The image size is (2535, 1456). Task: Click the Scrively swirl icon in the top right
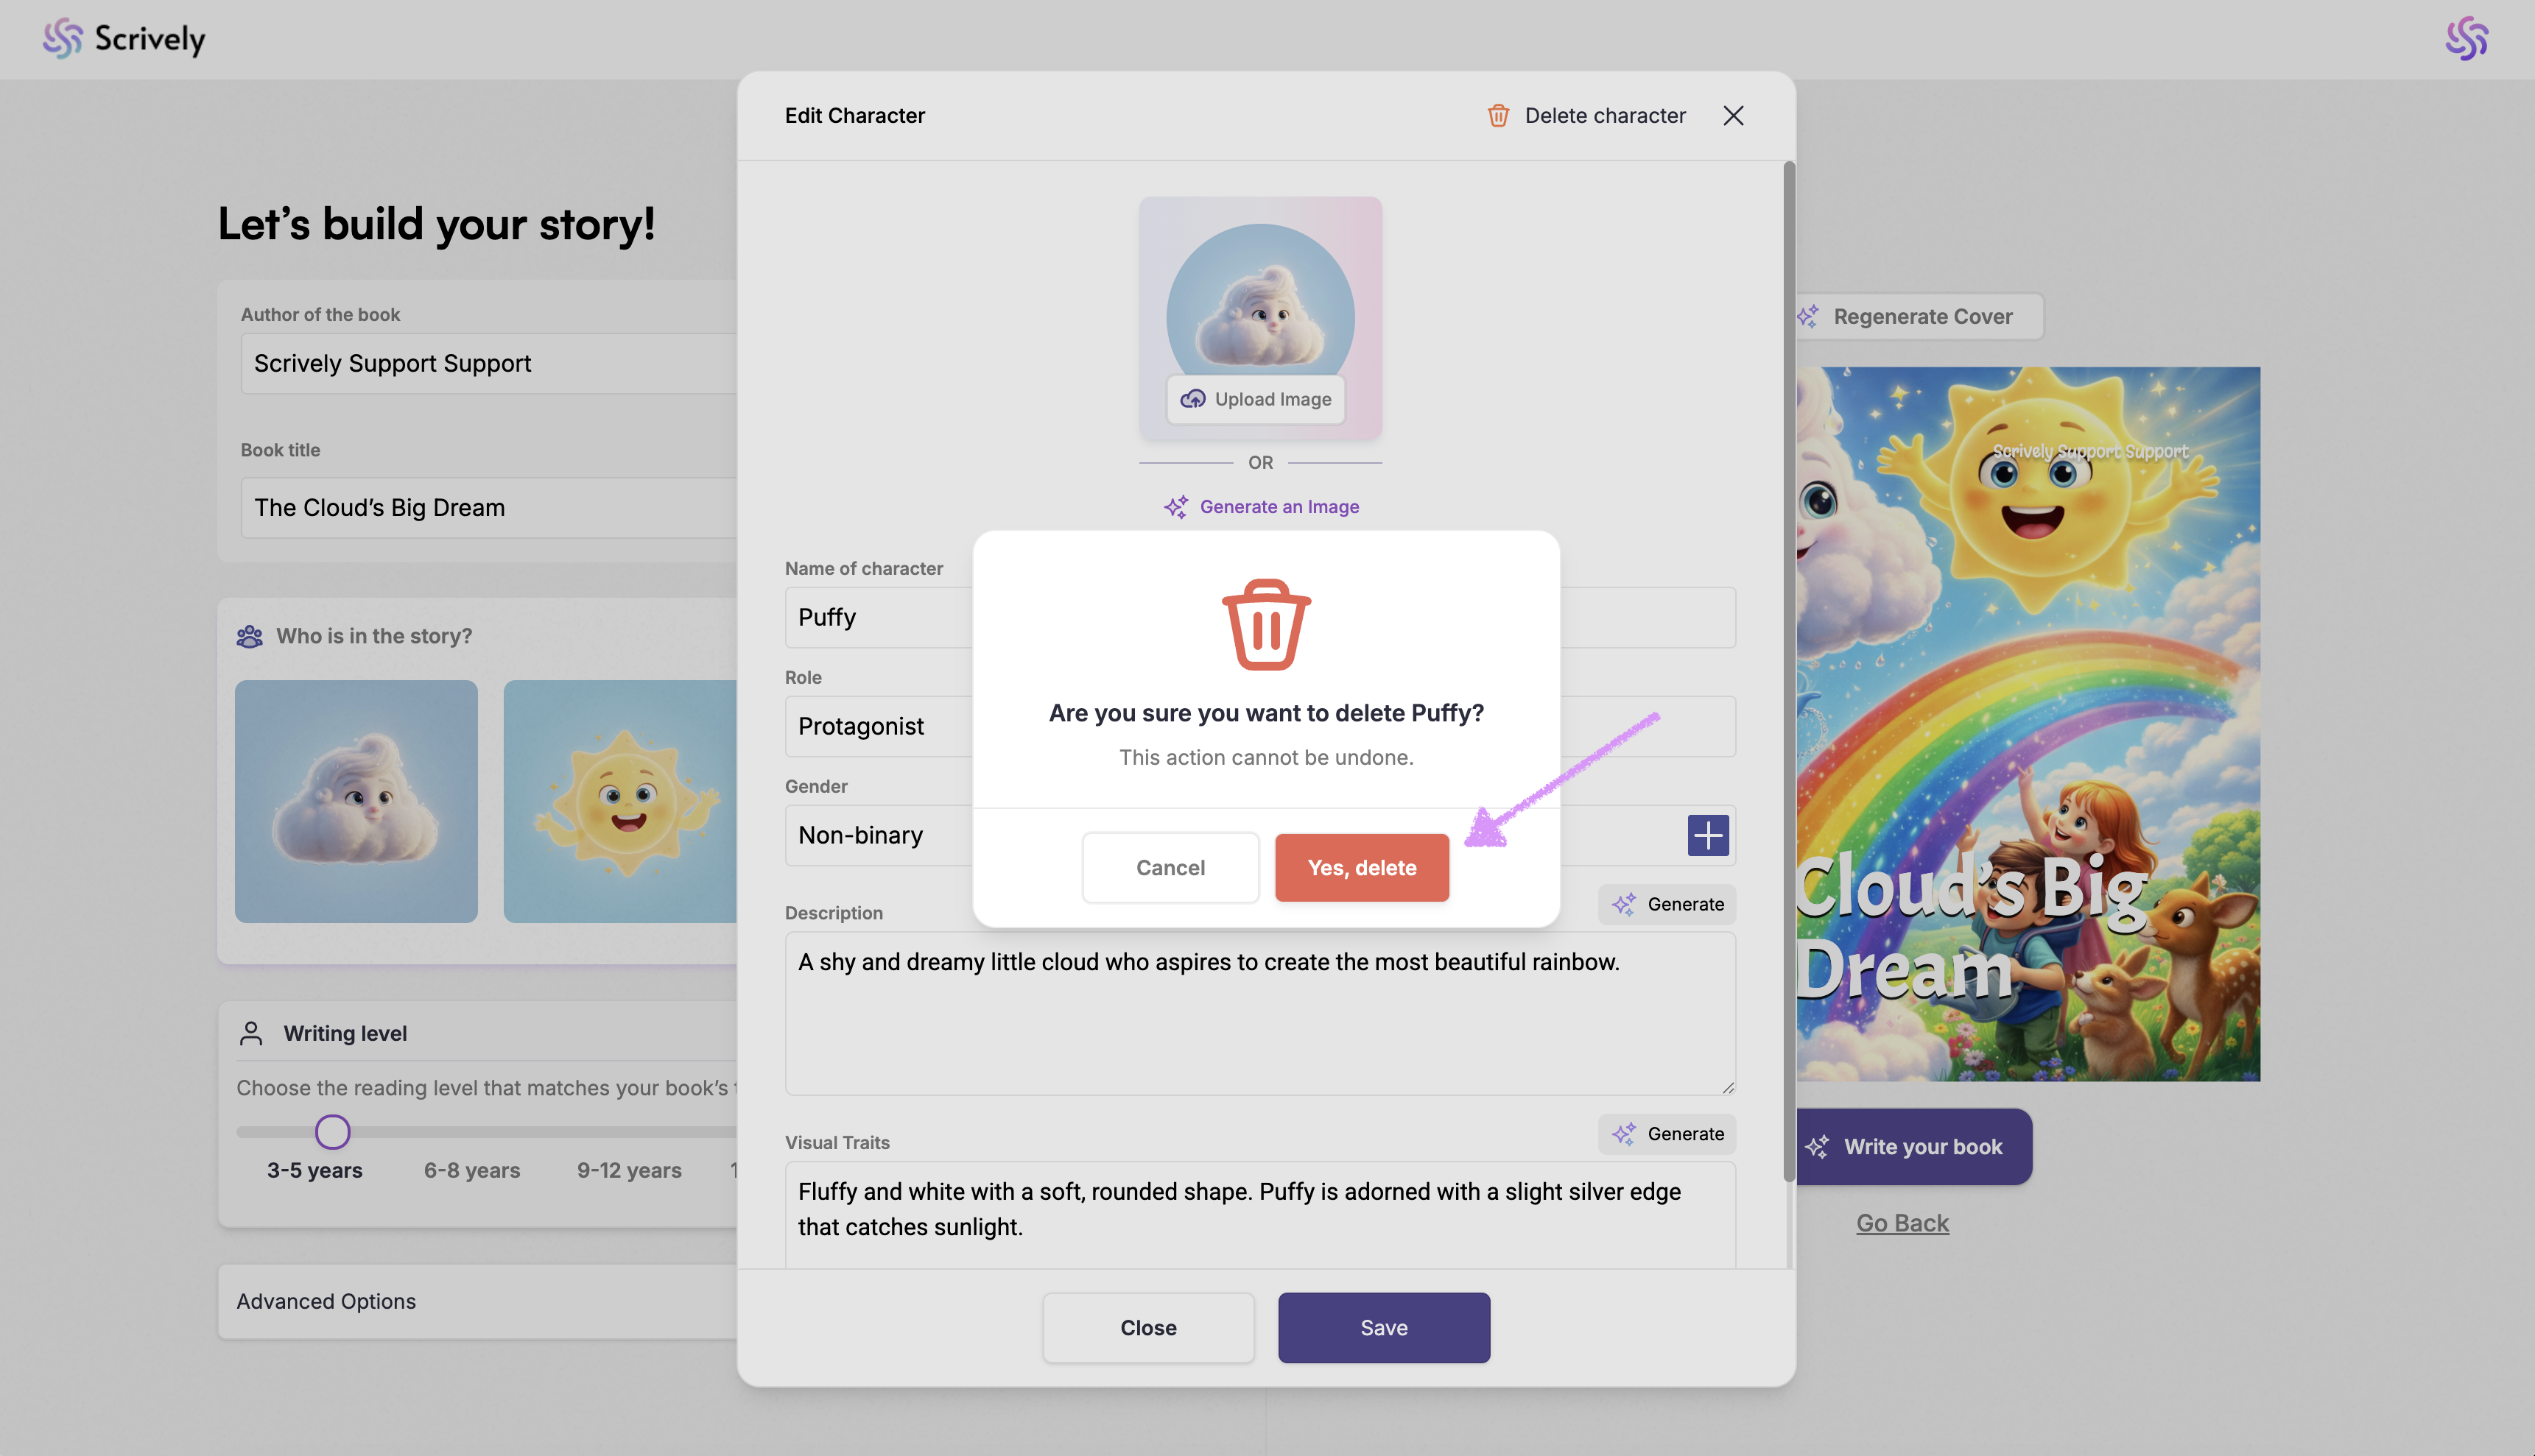click(x=2466, y=39)
